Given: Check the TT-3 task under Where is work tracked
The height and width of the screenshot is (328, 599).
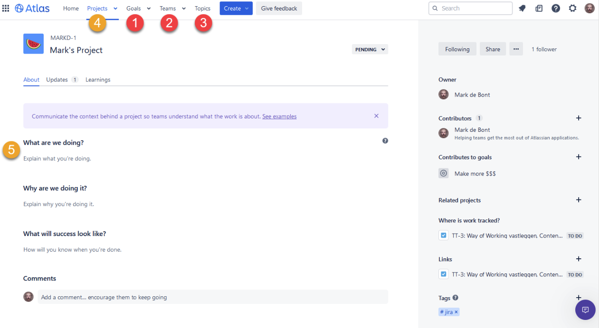Looking at the screenshot, I should point(443,235).
